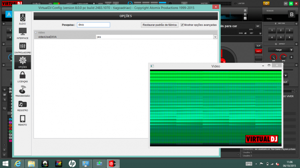Open the Action Center flag icon
Image resolution: width=300 pixels, height=168 pixels.
coord(261,164)
